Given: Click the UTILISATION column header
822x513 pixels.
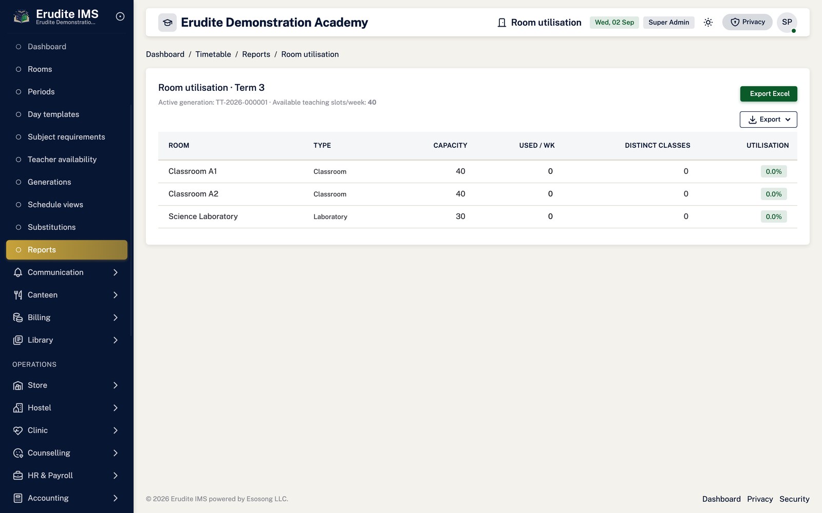Looking at the screenshot, I should pos(768,146).
